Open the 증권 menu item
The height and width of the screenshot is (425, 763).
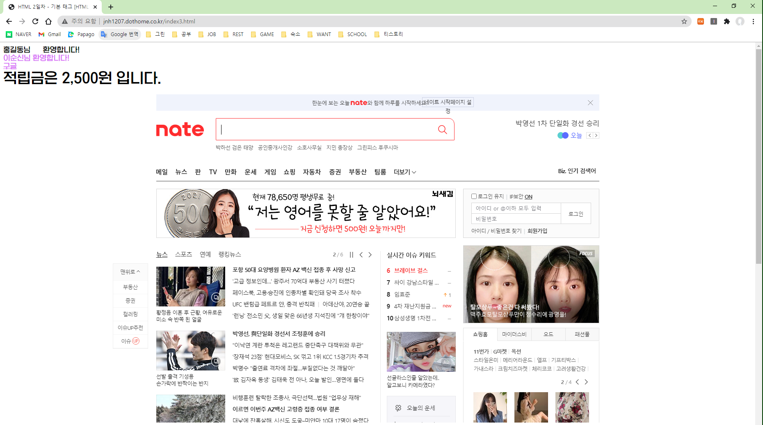click(335, 172)
